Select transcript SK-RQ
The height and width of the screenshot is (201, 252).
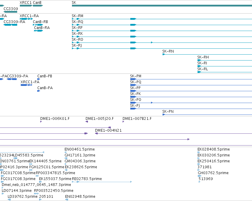tap(162, 25)
